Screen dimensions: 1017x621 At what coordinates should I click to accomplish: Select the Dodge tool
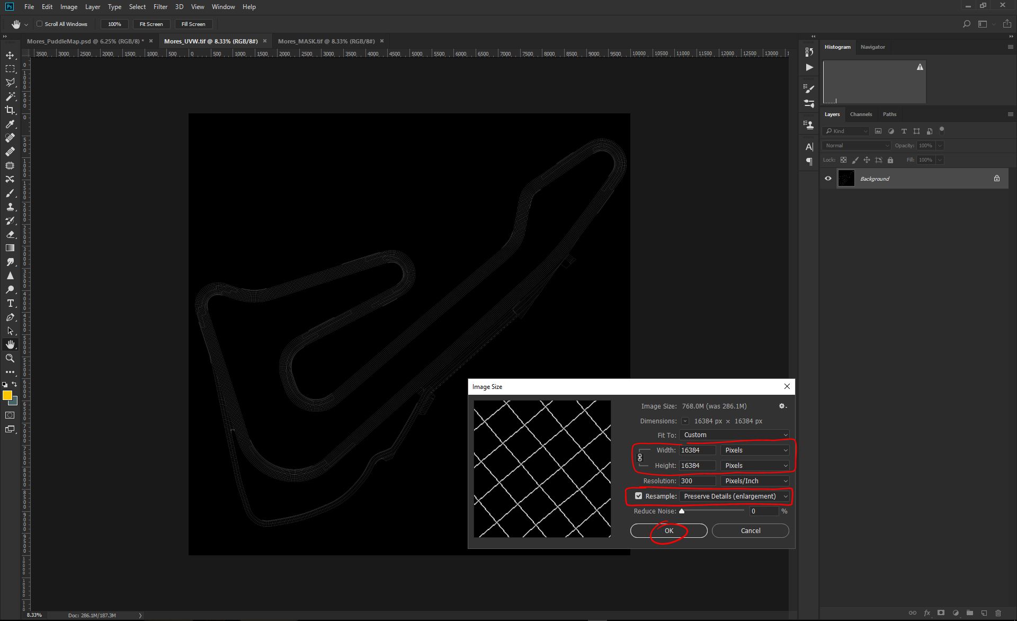click(10, 289)
